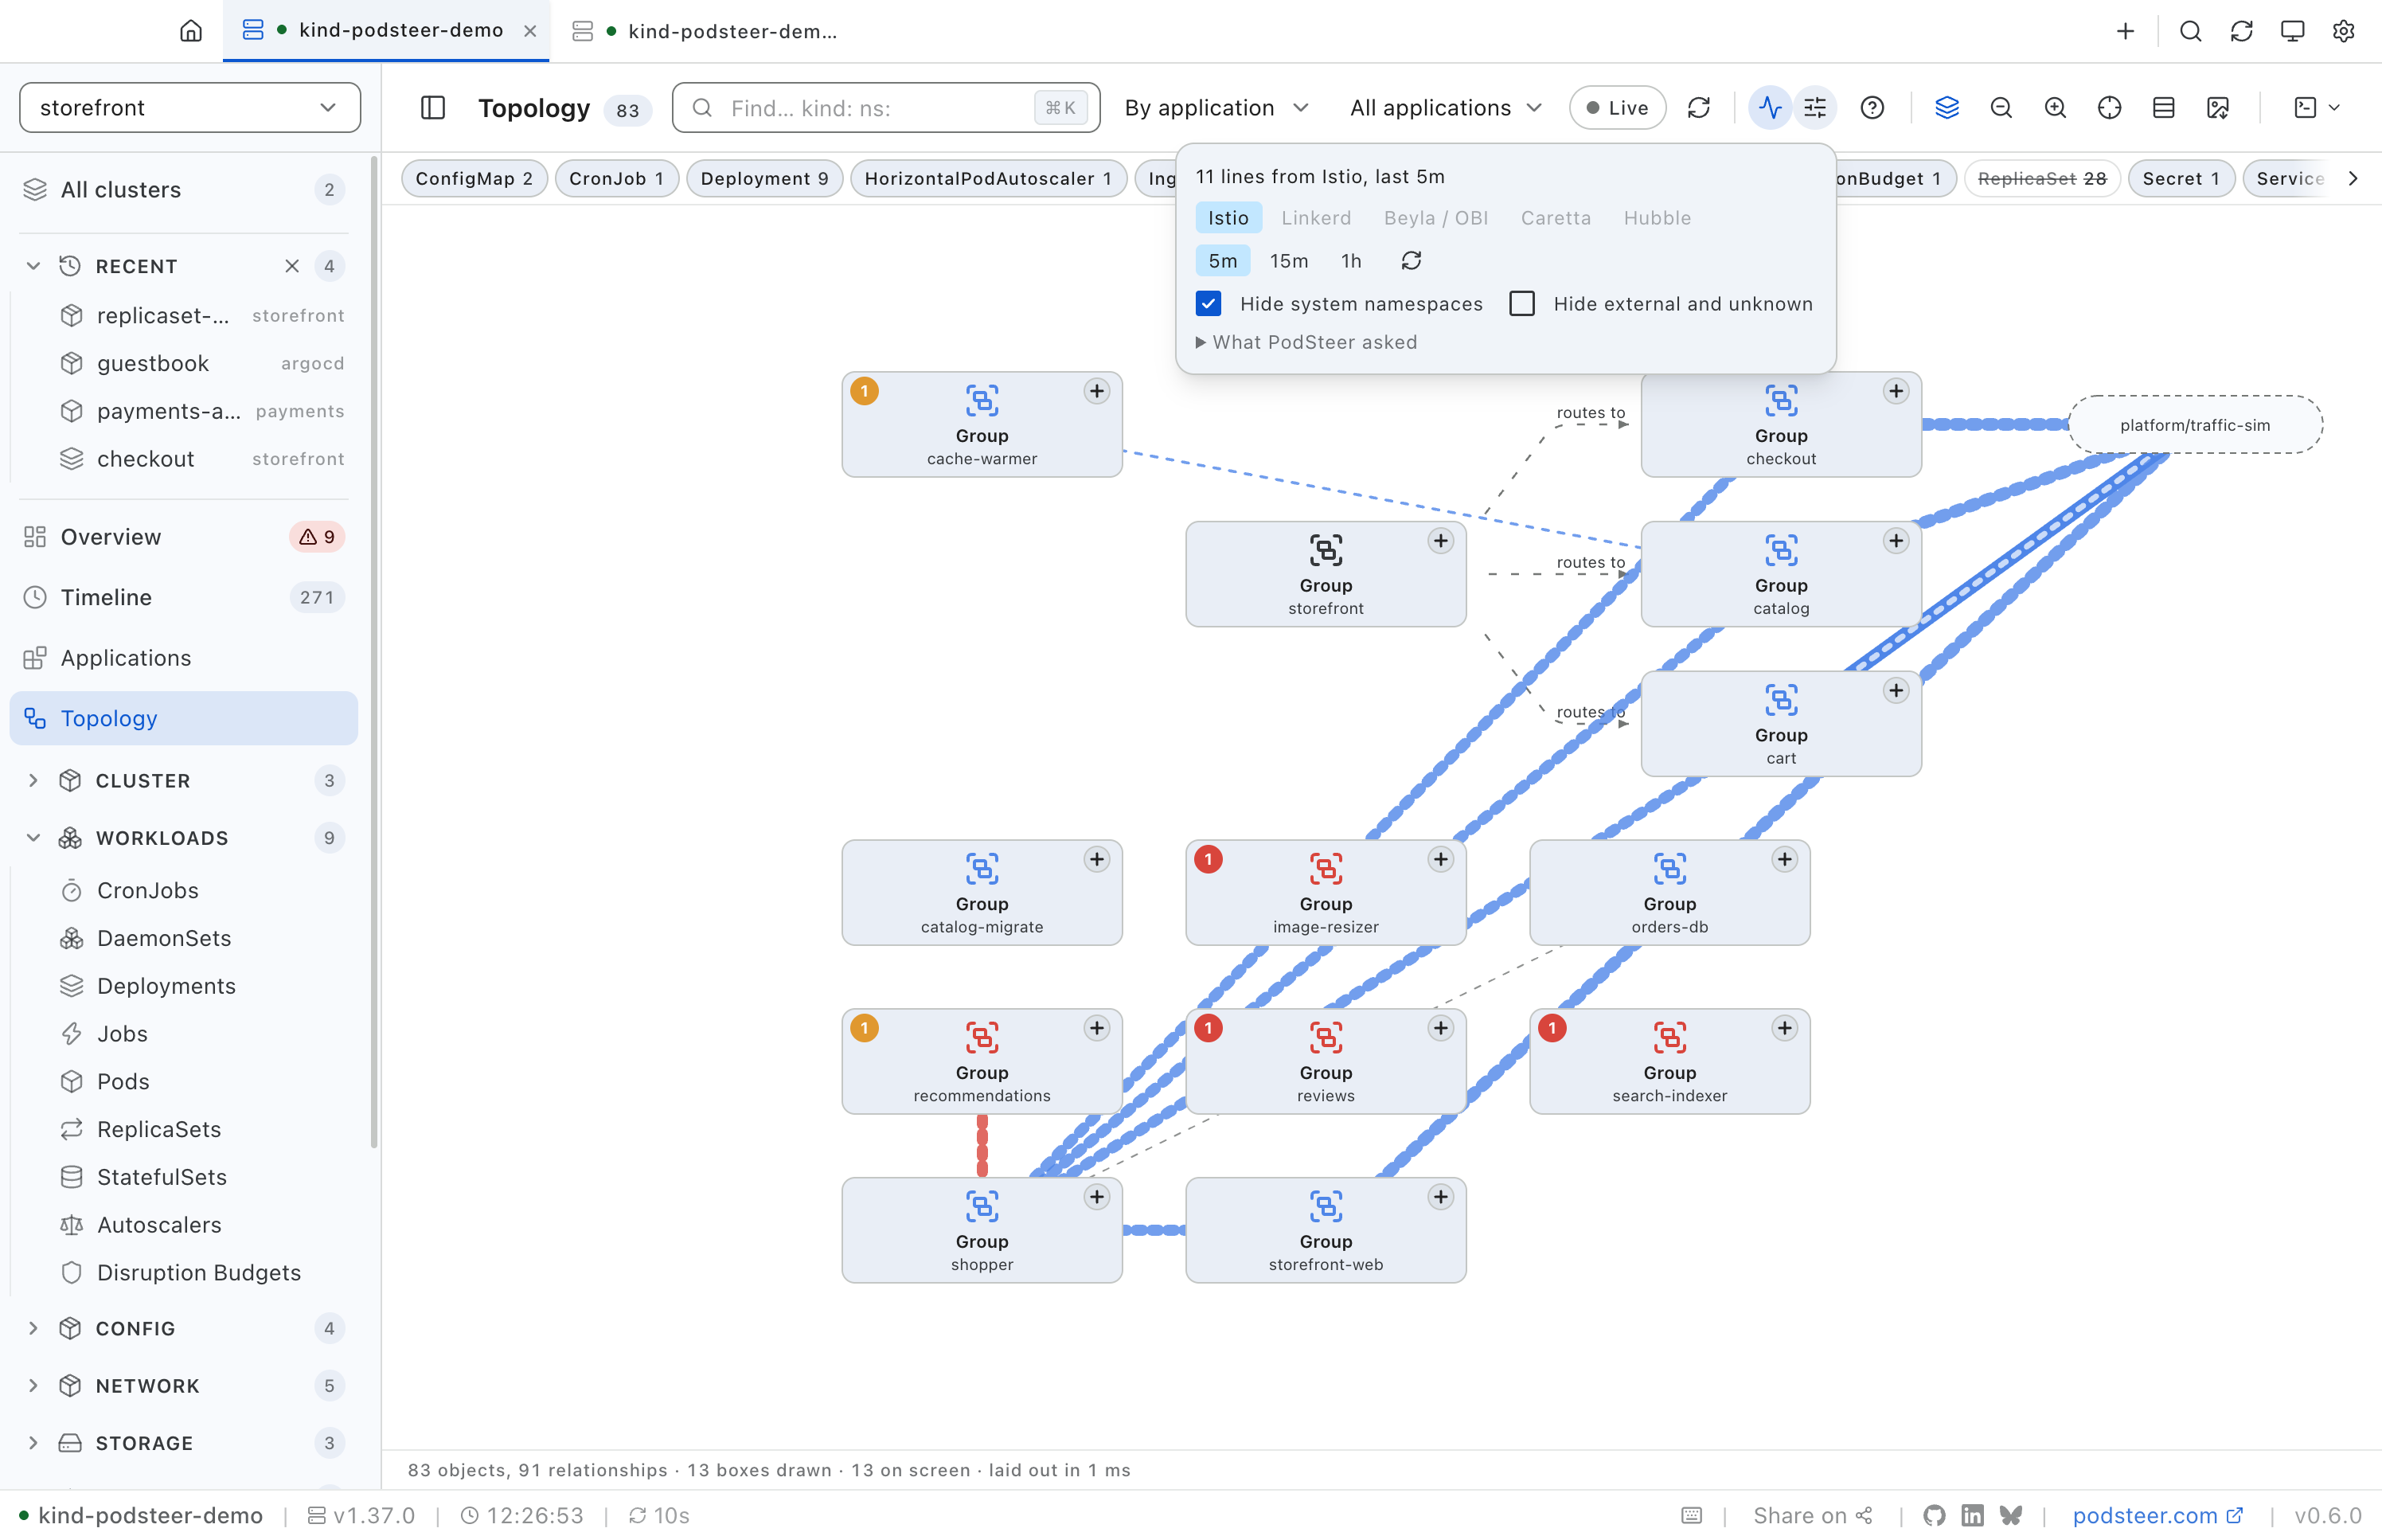Click the platform/traffic-sim external node
Viewport: 2382px width, 1540px height.
(x=2194, y=425)
